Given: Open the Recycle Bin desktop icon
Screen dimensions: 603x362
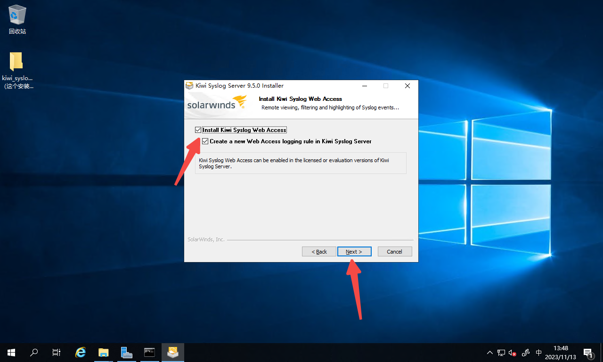Looking at the screenshot, I should 17,20.
